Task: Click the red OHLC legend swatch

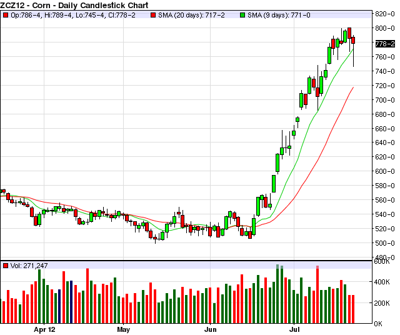Action: [6, 15]
